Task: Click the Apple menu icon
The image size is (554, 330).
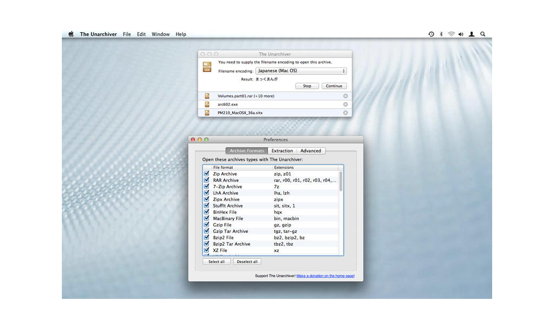Action: point(71,34)
